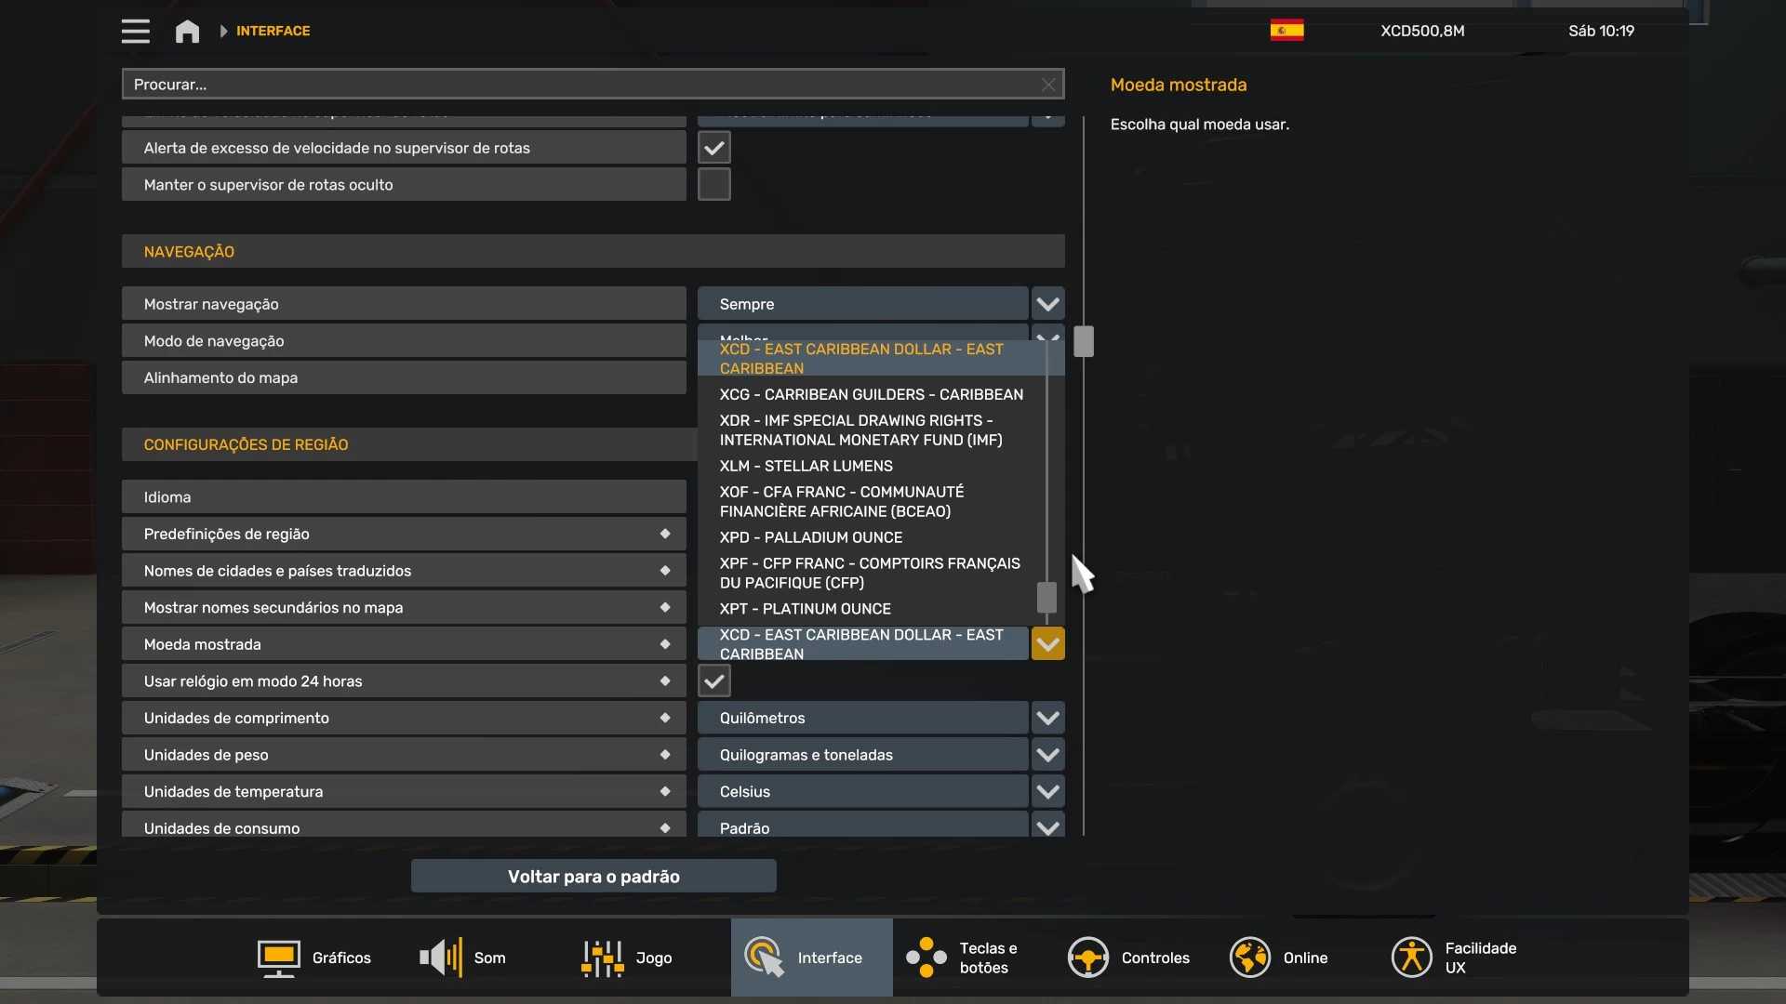Open Controles steering wheel icon

pyautogui.click(x=1087, y=958)
